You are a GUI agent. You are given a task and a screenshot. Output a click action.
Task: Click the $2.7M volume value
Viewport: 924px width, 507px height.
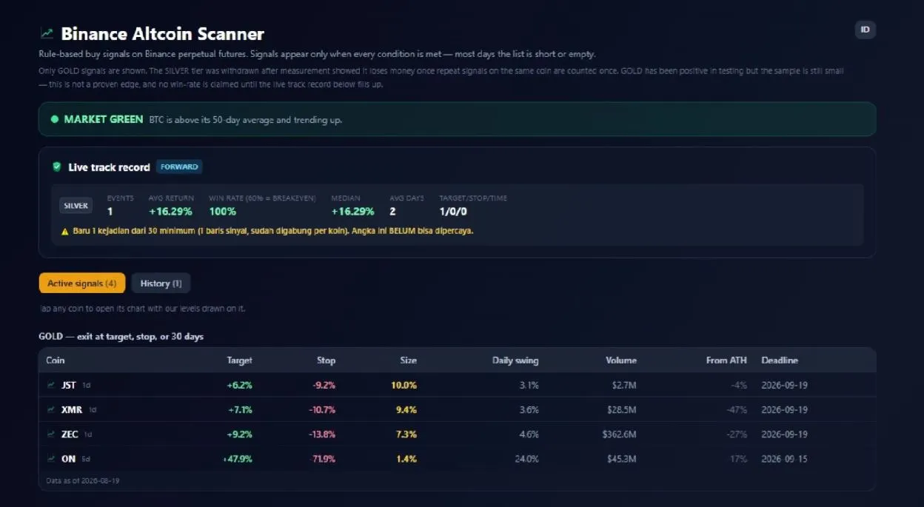(x=624, y=385)
